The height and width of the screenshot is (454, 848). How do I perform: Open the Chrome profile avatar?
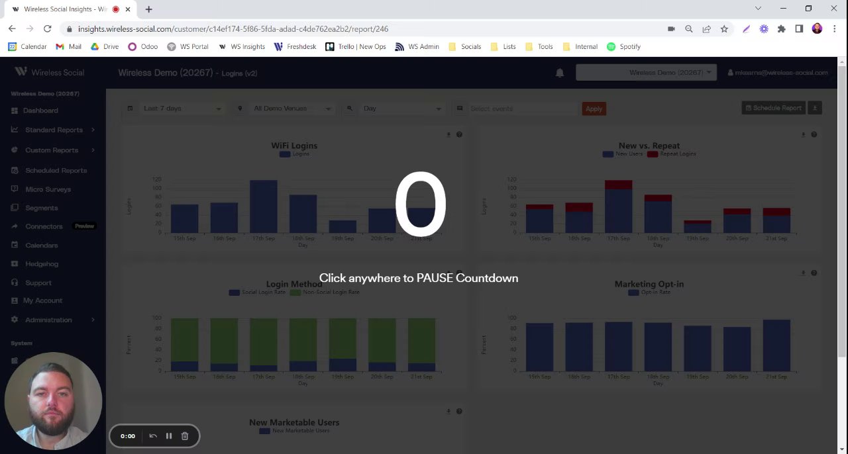[x=817, y=29]
